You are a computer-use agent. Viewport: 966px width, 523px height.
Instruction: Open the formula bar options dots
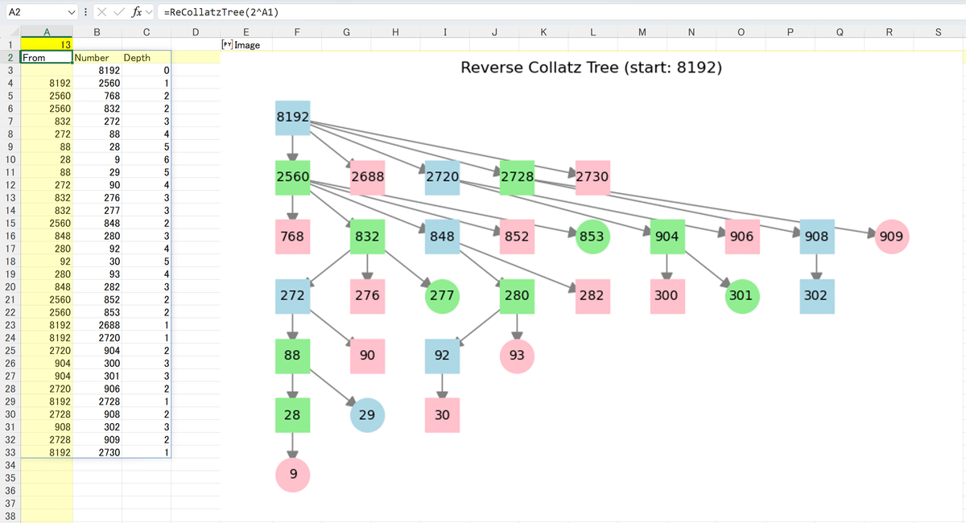[87, 11]
